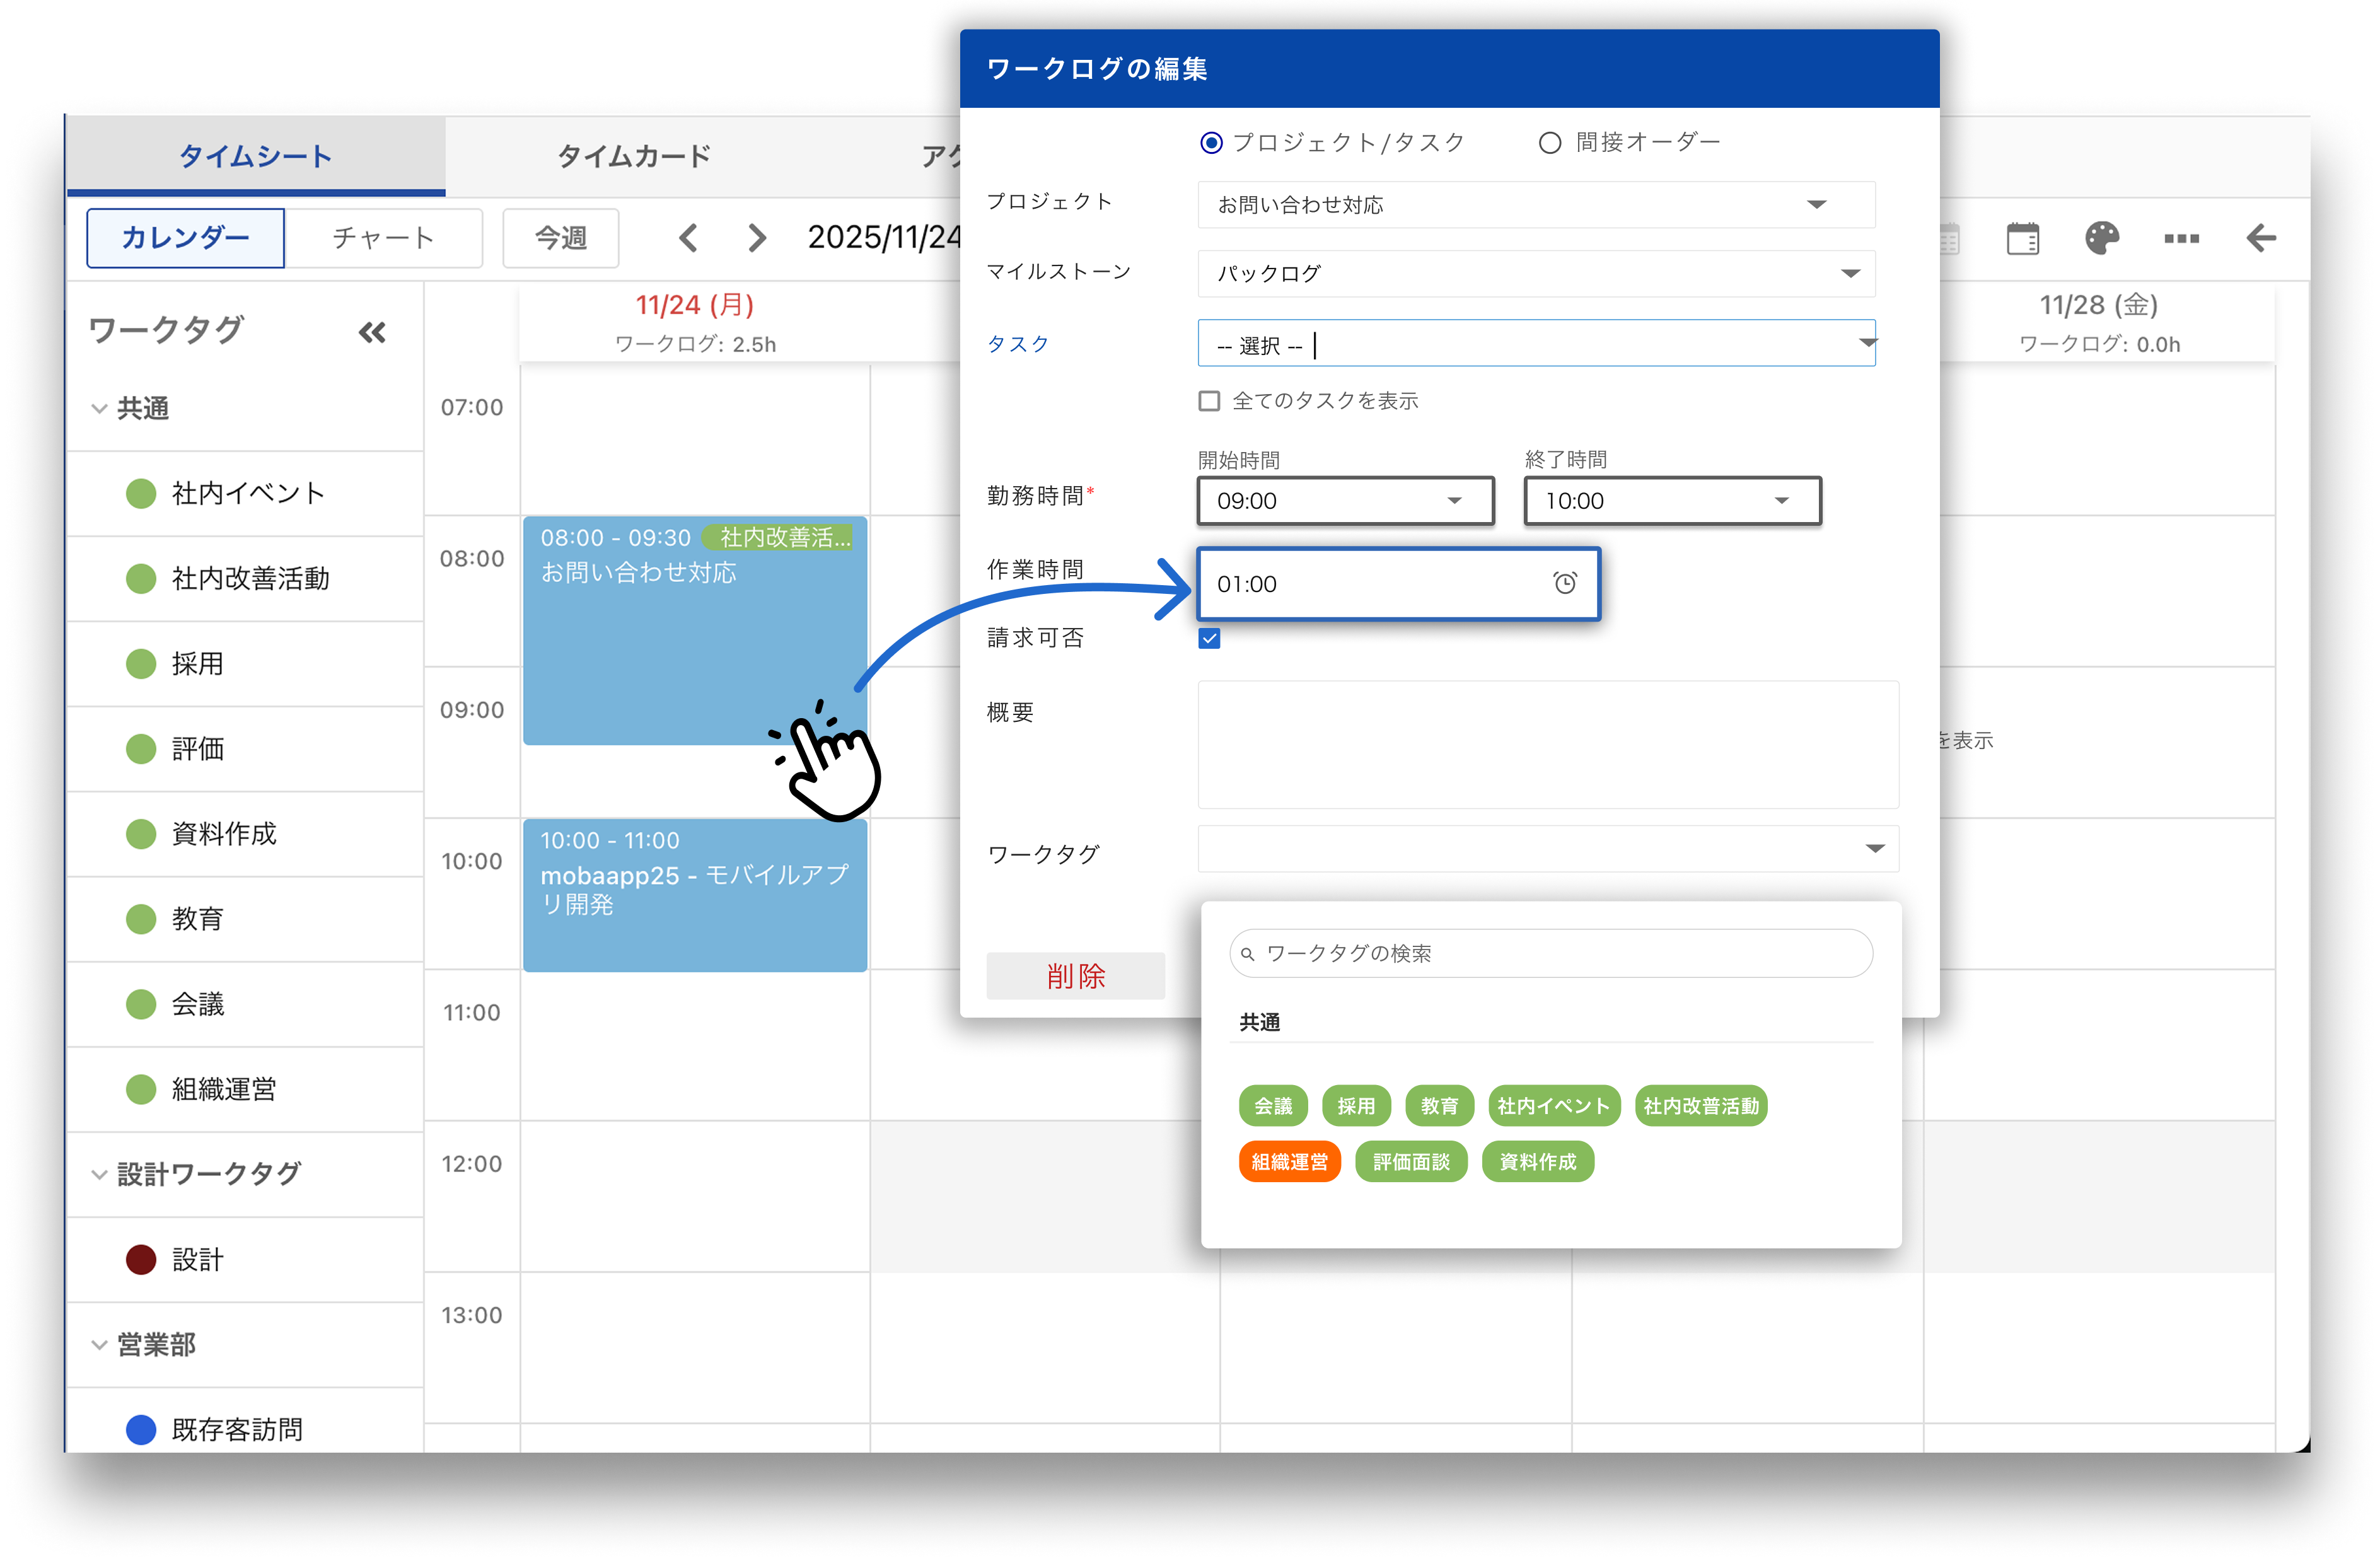Open the プロジェクト dropdown
The width and height of the screenshot is (2380, 1563).
point(1535,205)
